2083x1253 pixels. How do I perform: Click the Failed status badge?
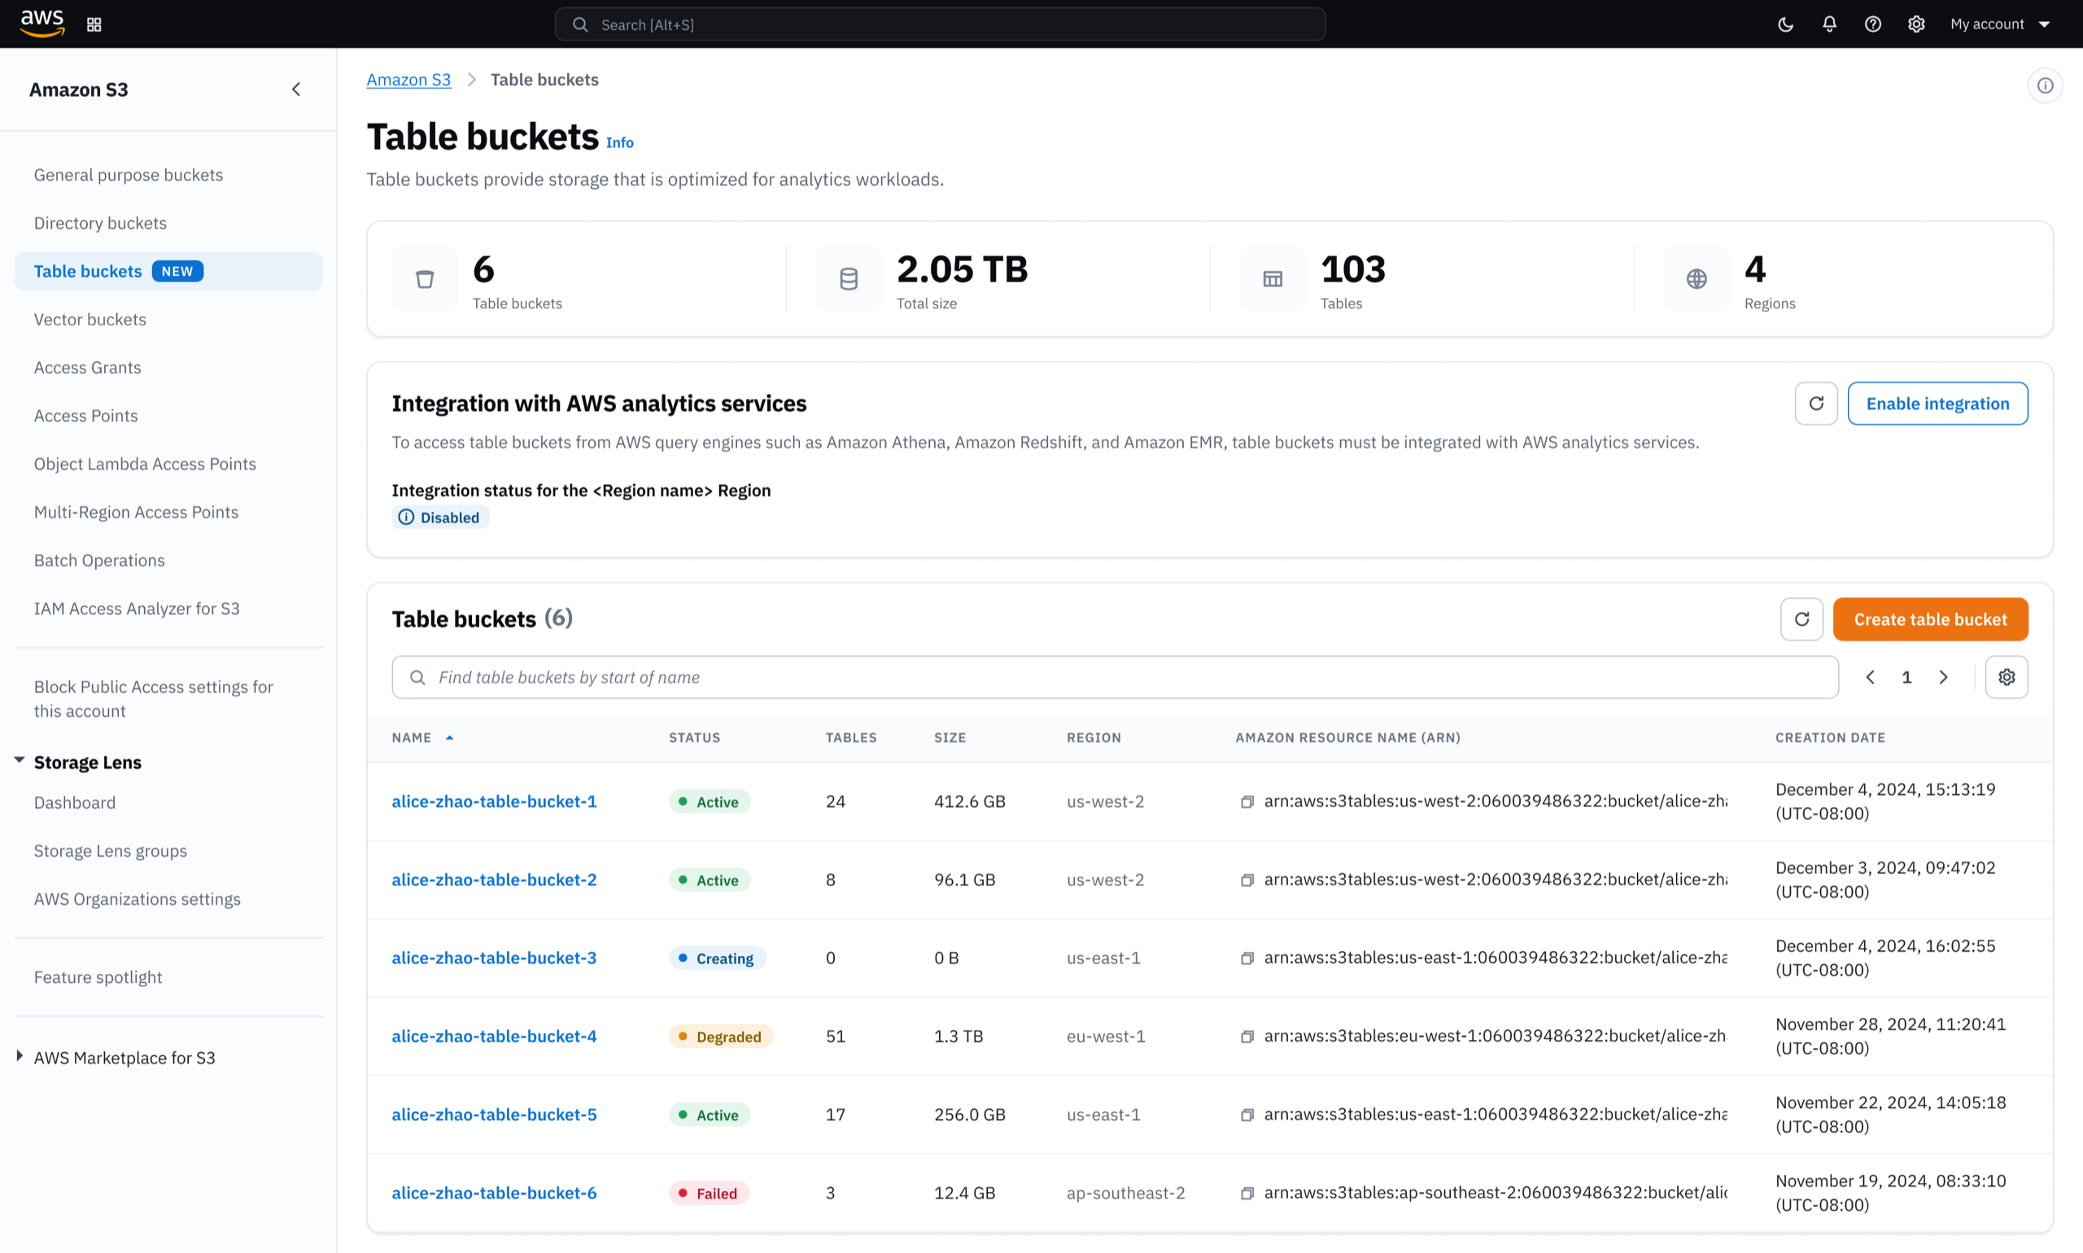click(x=709, y=1194)
